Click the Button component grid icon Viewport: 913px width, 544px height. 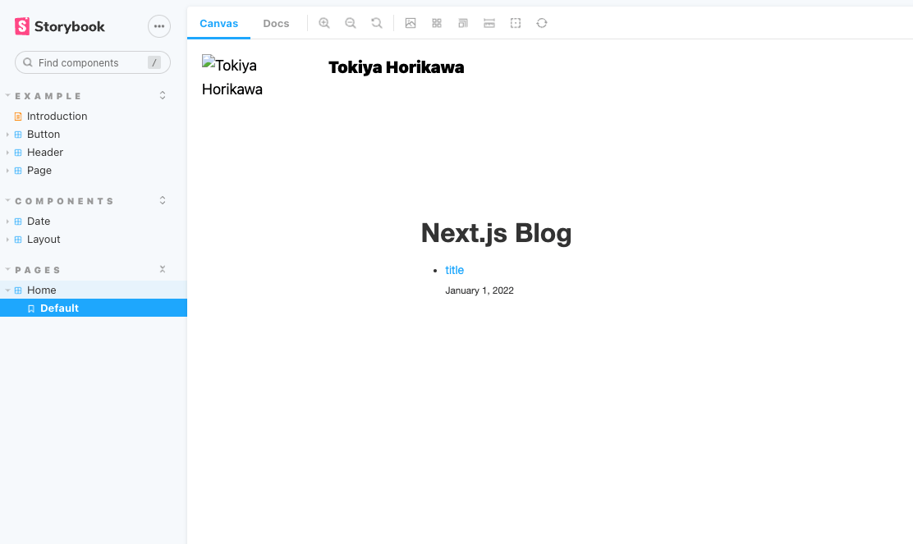(18, 135)
